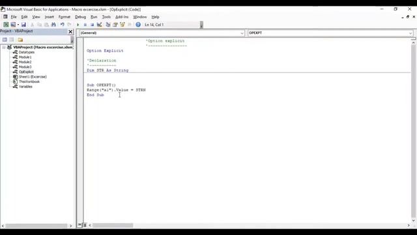
Task: Open the View menu
Action: click(36, 17)
